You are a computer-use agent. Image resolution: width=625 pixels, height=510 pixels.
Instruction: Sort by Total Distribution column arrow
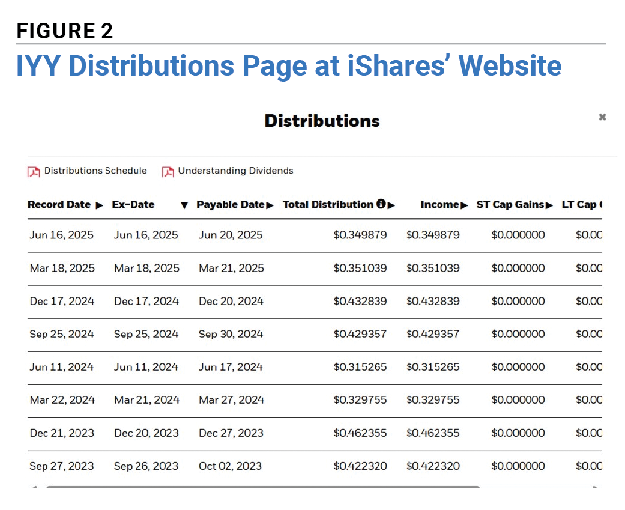click(x=391, y=205)
